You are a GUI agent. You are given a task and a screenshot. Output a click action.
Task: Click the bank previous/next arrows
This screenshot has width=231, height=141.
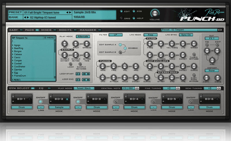[26, 17]
